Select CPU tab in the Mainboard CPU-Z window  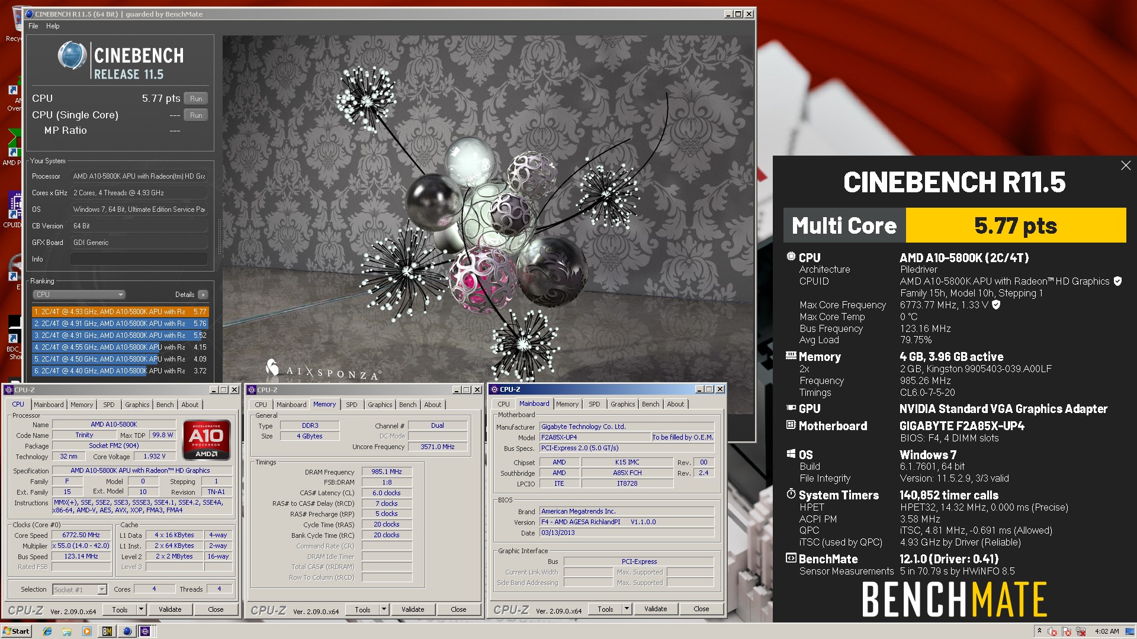(x=503, y=404)
